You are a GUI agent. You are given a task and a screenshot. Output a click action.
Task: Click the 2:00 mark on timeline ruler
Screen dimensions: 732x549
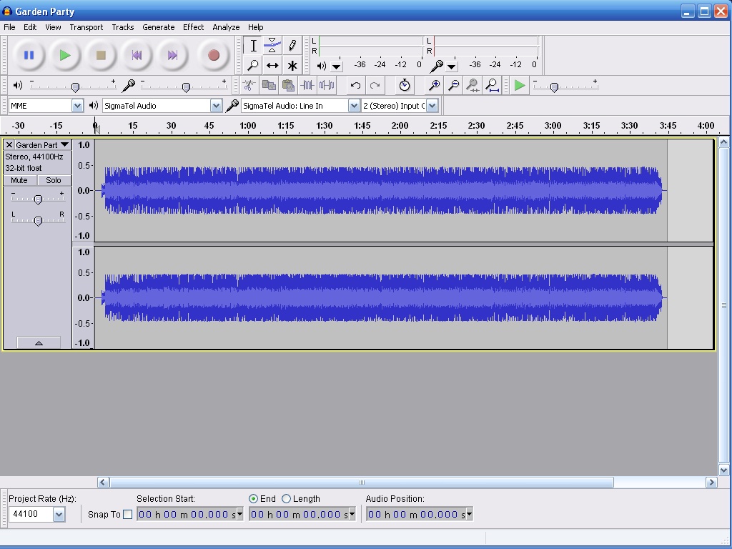click(400, 126)
